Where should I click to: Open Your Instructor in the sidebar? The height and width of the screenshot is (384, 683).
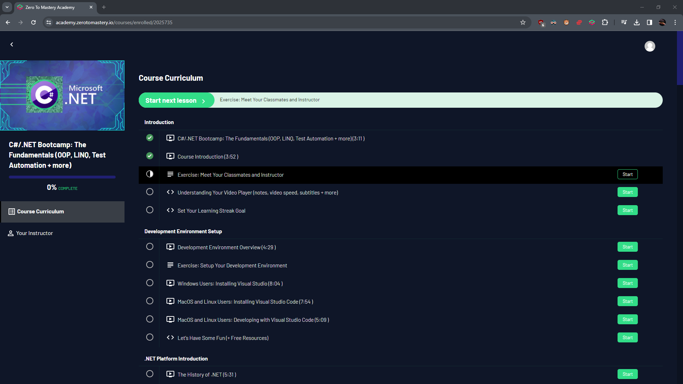[x=35, y=233]
